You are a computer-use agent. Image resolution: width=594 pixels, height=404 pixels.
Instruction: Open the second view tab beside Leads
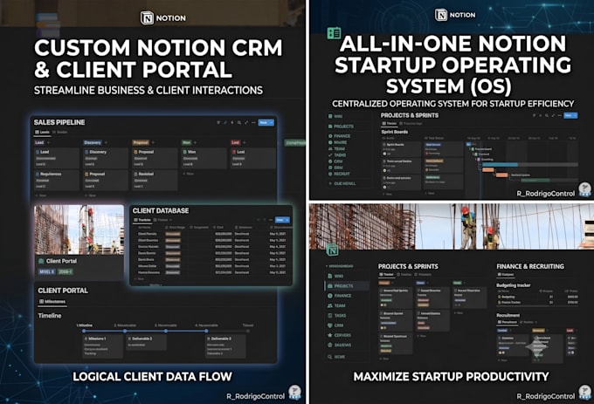click(x=60, y=132)
